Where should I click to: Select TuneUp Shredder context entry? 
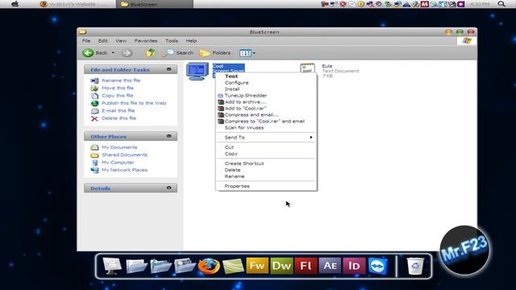(266, 95)
